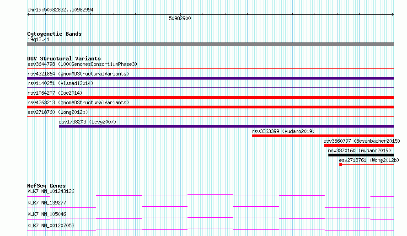Click the 50982900 ruler position label
407x236 pixels.
pos(180,18)
